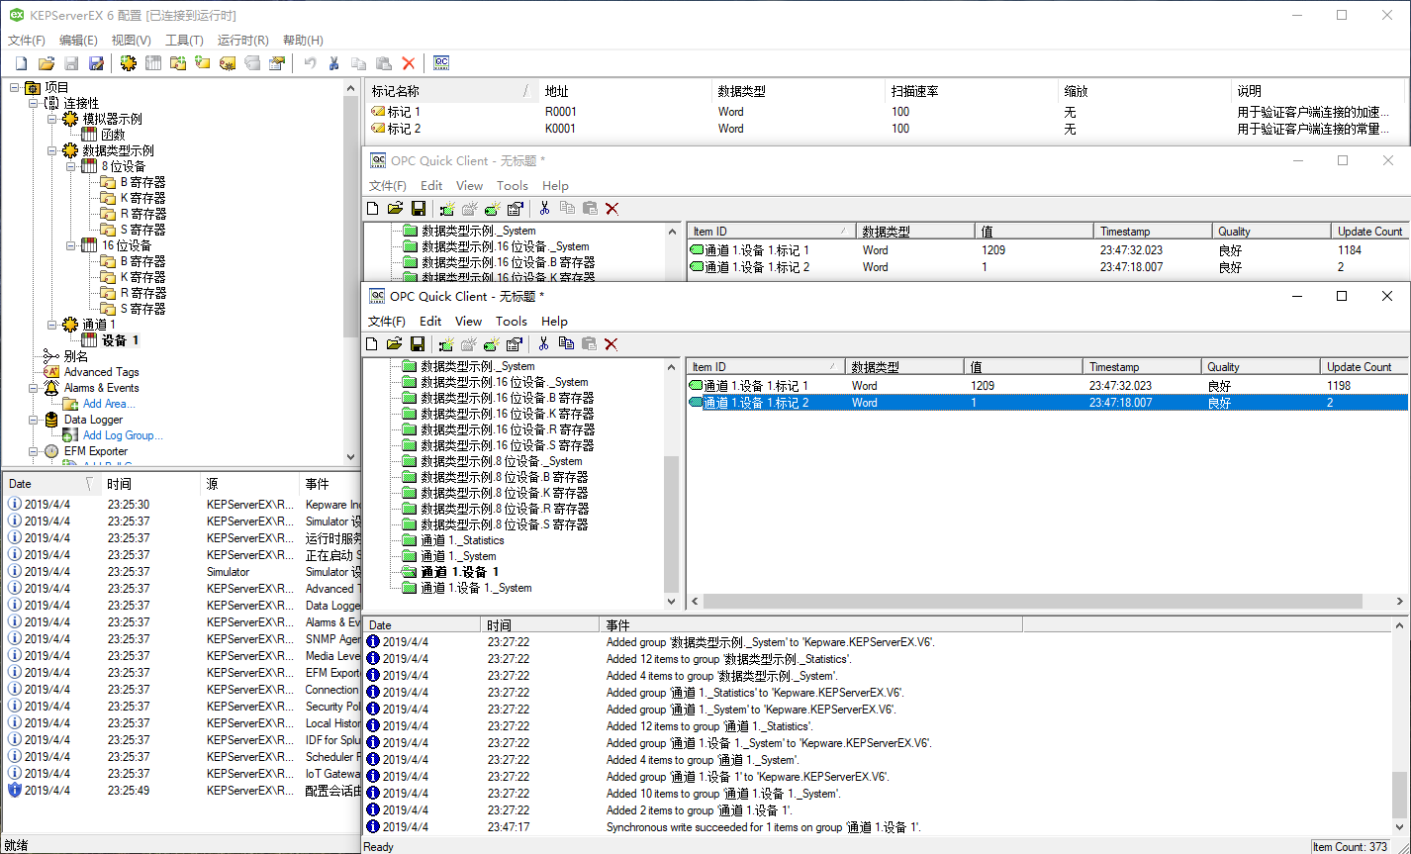The height and width of the screenshot is (854, 1411).
Task: Select 别名 in project tree
Action: click(x=76, y=356)
